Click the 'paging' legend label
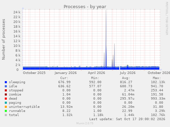170x127 pixels. (x=15, y=103)
